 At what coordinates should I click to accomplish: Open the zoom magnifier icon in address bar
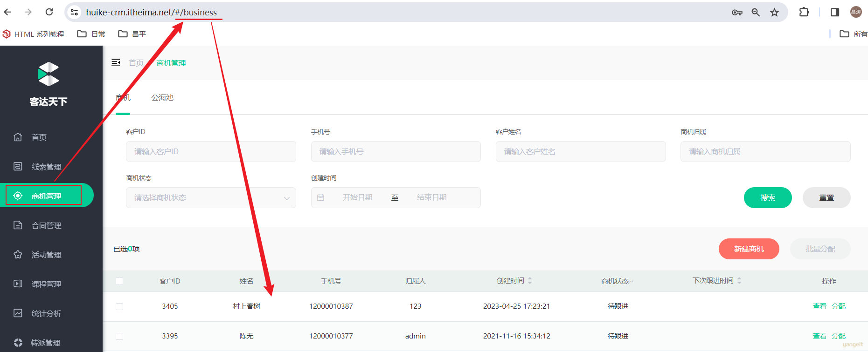pos(756,13)
